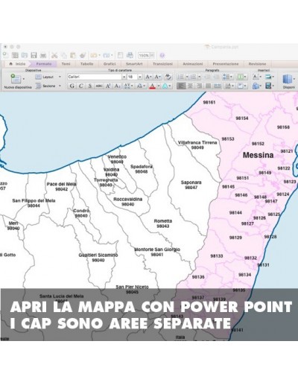Open the text direction dropdown

coord(229,86)
